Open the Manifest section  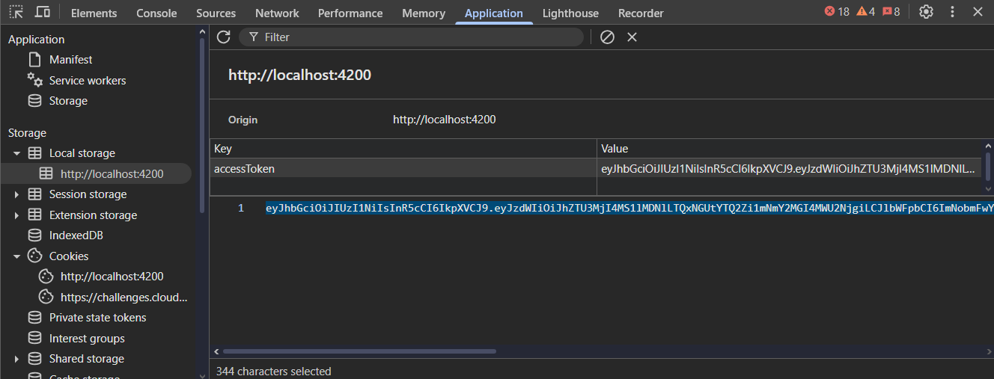[x=70, y=60]
